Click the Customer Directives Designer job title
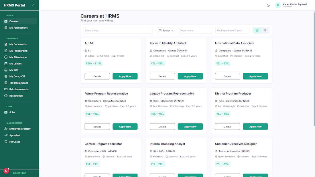 236,144
